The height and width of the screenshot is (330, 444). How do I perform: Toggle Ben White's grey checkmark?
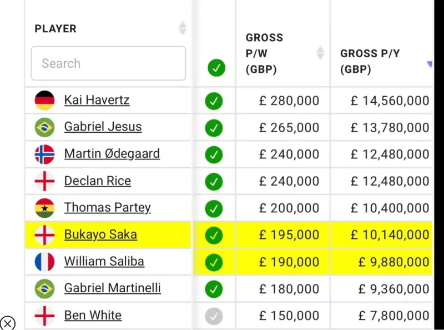click(214, 316)
